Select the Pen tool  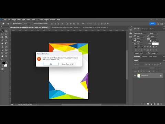point(6,46)
